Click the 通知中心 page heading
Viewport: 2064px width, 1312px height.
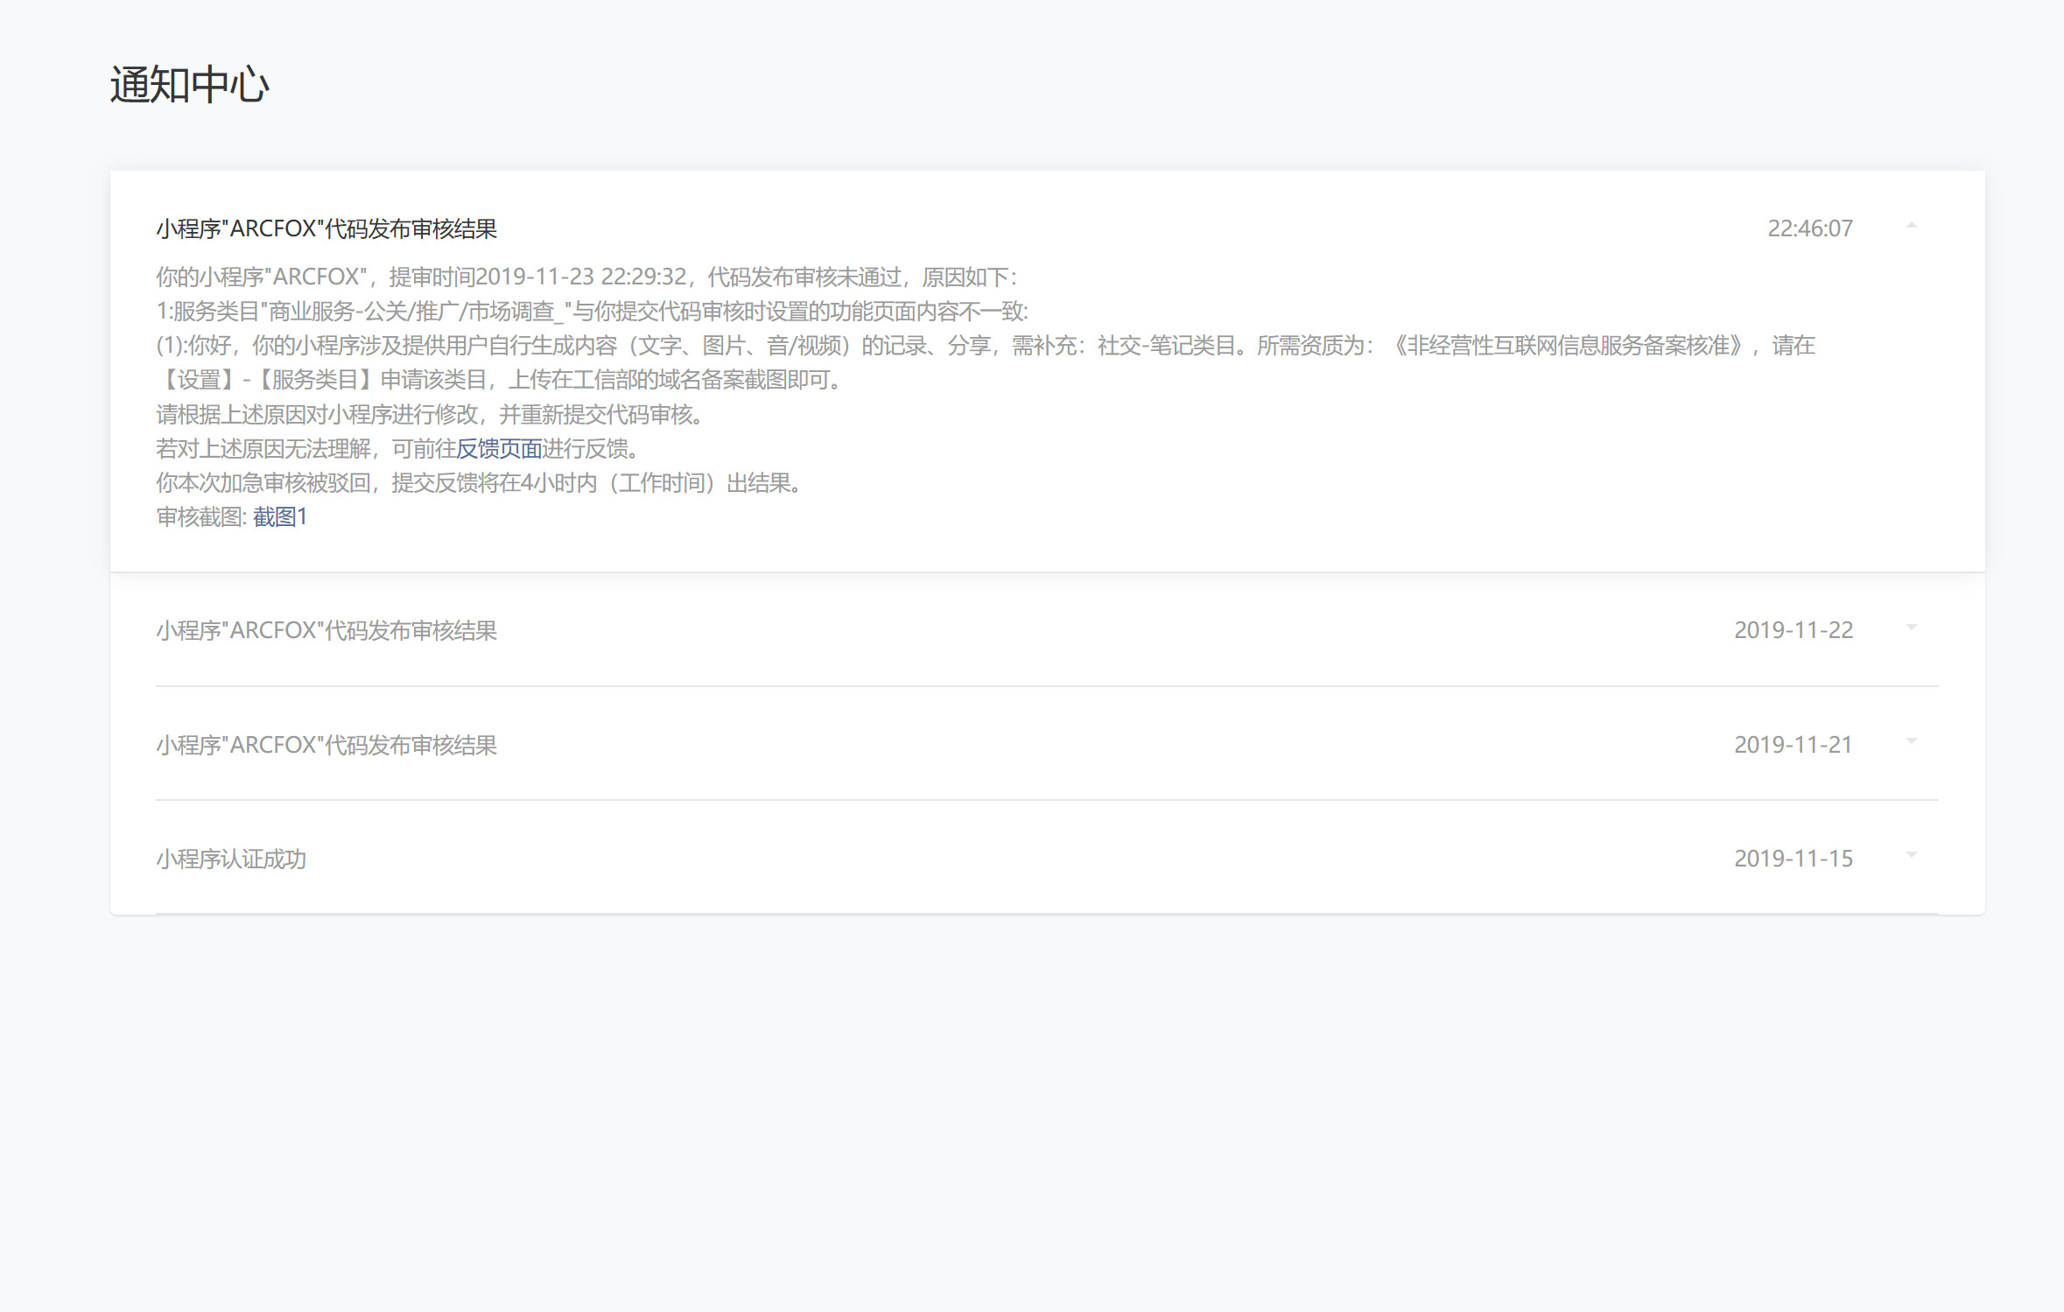click(x=189, y=85)
